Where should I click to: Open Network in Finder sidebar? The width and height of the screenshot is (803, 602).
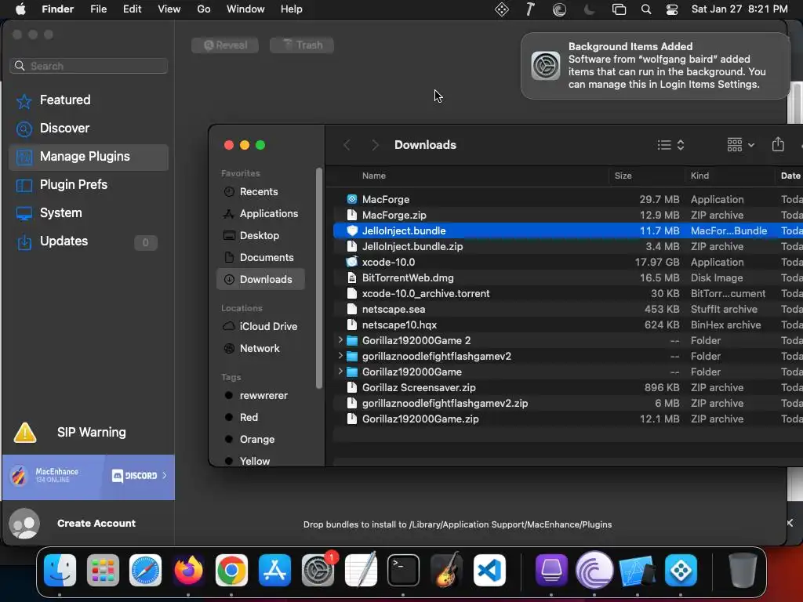[x=260, y=349]
